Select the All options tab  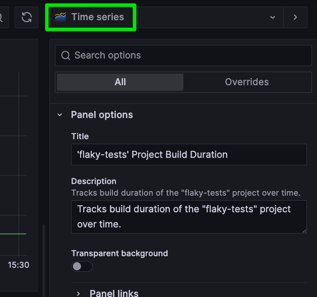120,82
